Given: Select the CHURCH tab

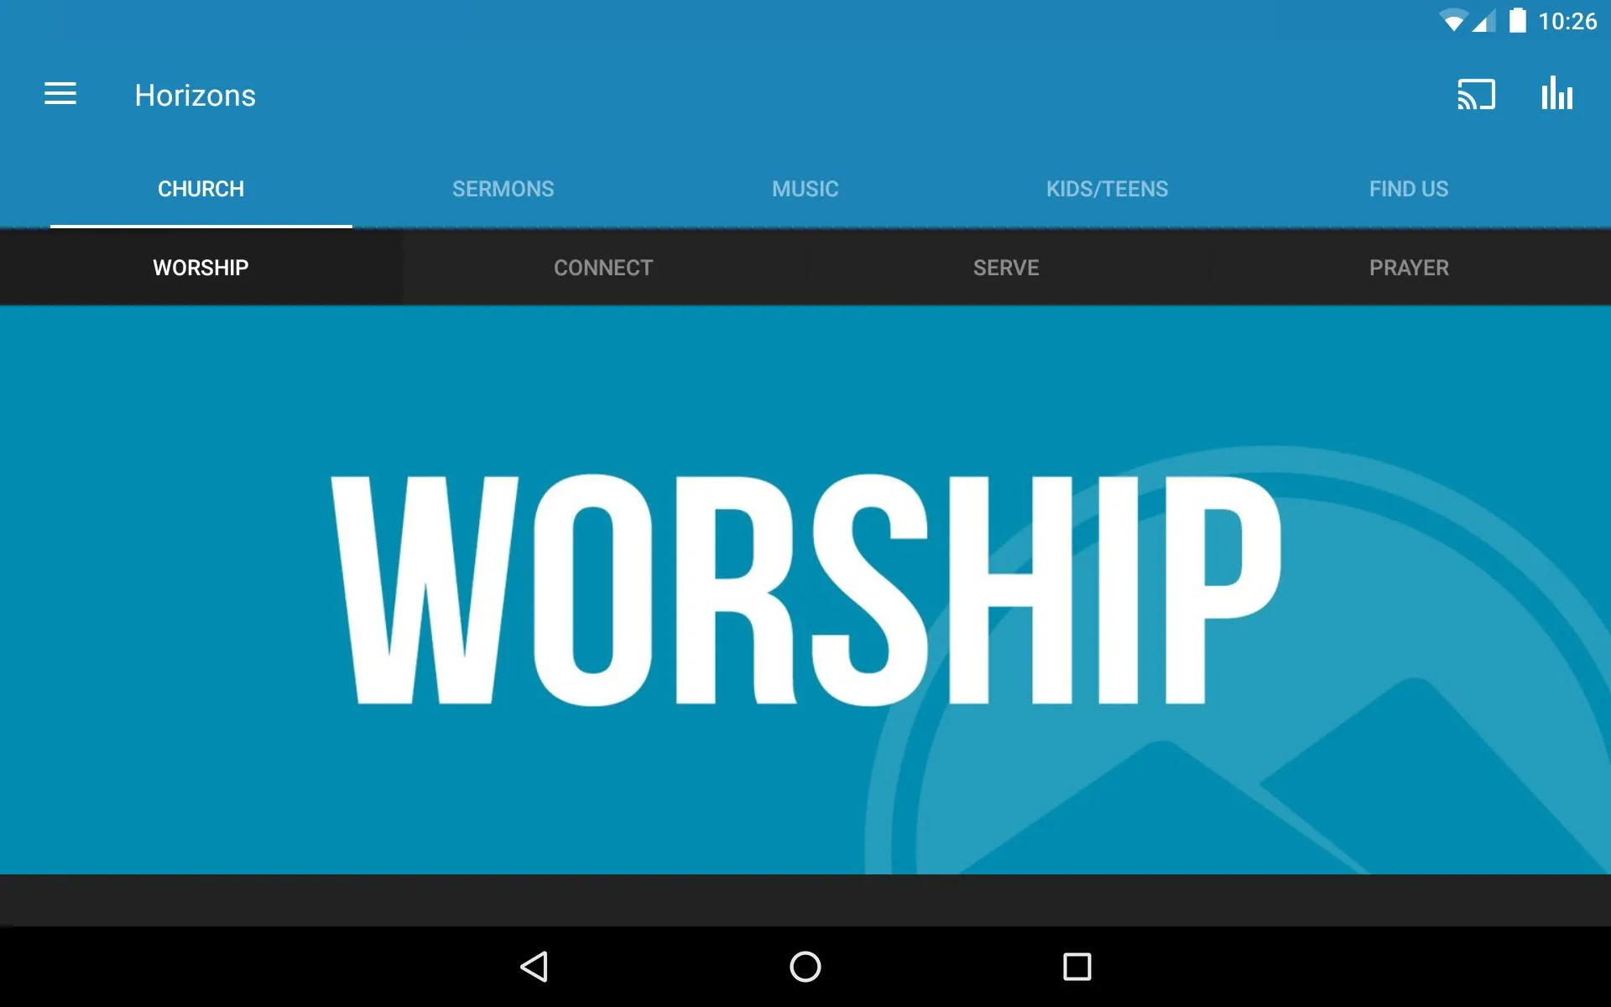Looking at the screenshot, I should (201, 189).
